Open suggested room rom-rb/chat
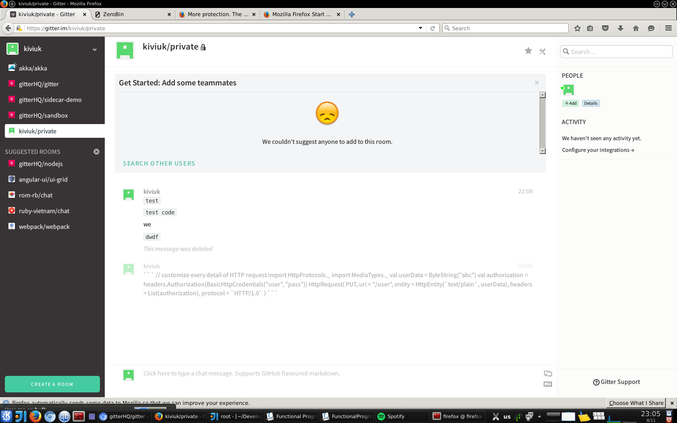677x423 pixels. [x=52, y=195]
